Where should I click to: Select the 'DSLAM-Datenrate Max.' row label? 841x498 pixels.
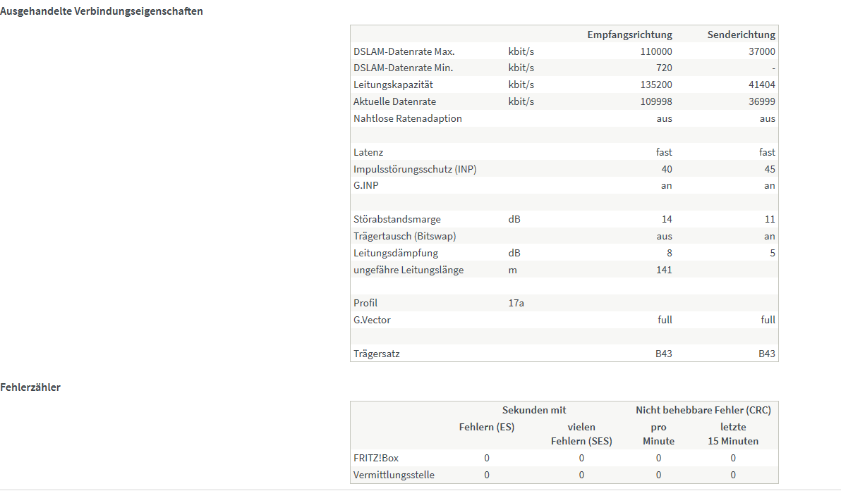[x=404, y=51]
